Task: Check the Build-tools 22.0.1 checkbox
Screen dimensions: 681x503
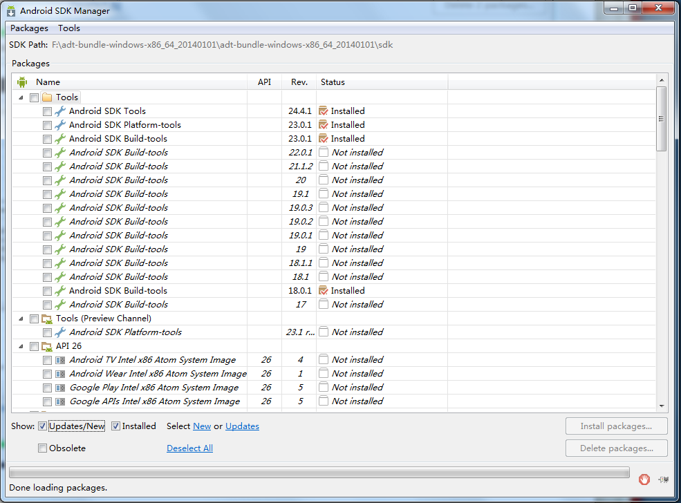Action: point(47,153)
